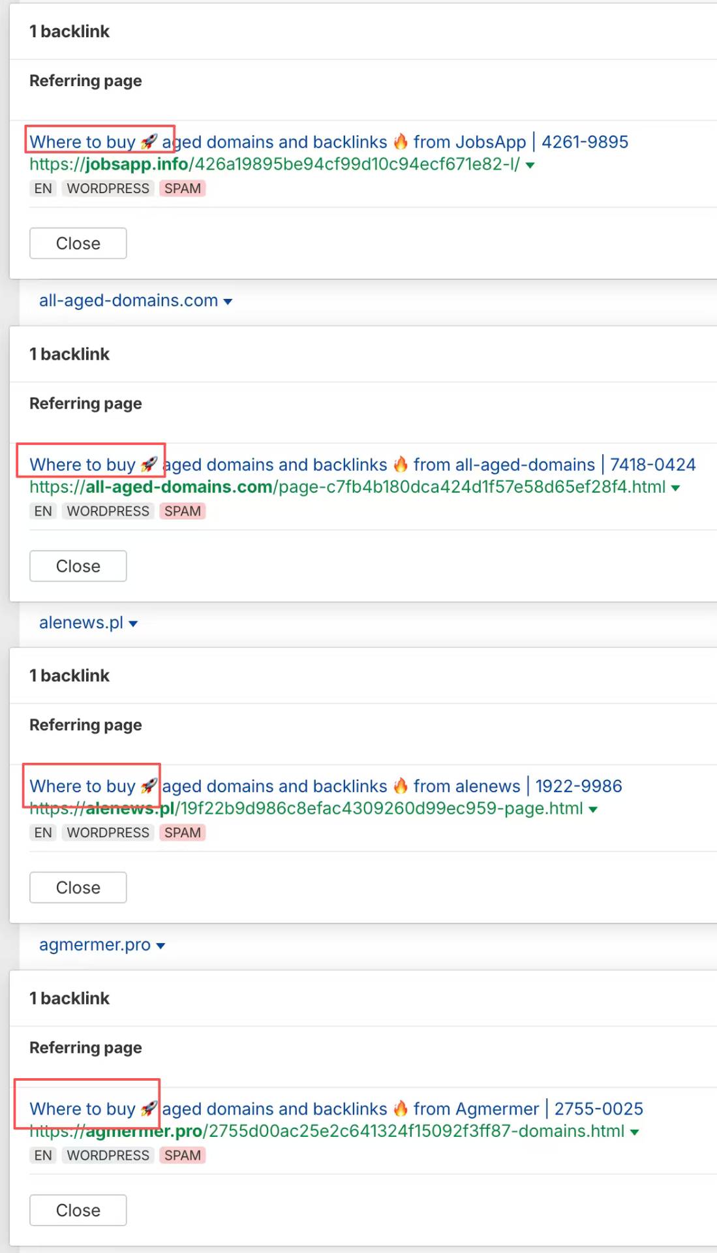The height and width of the screenshot is (1253, 717).
Task: Open the alenews.pl page URL link
Action: [x=306, y=808]
